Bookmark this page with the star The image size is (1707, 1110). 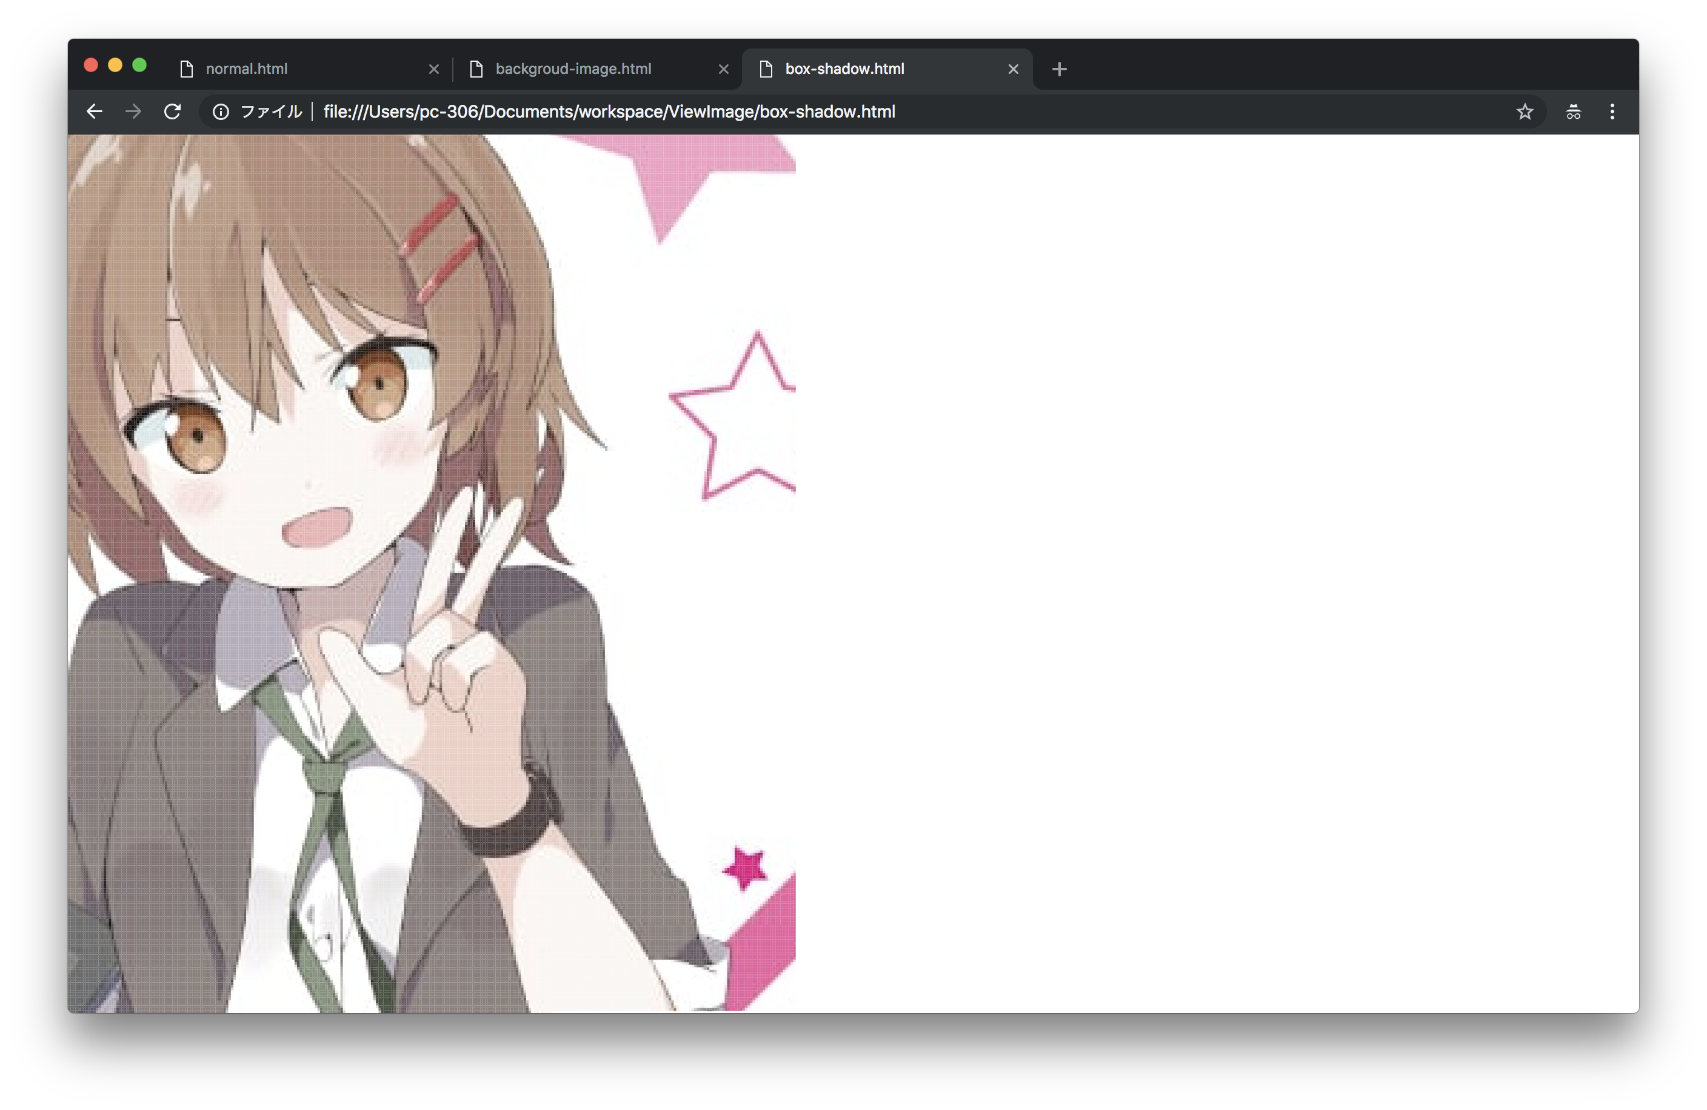[1525, 111]
